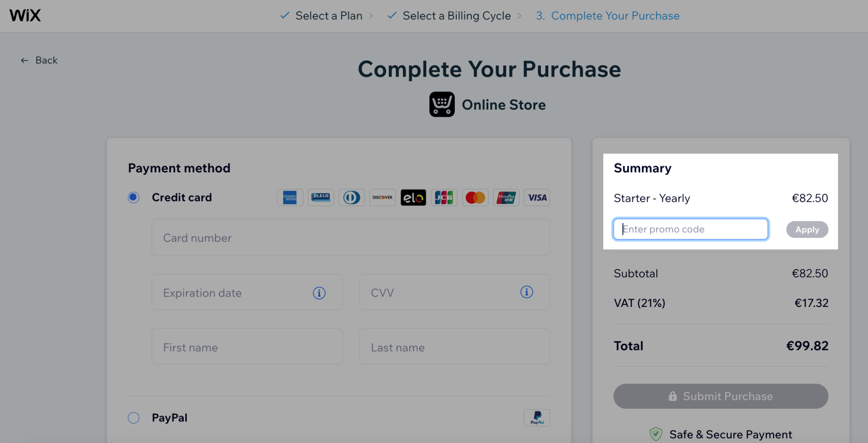The height and width of the screenshot is (443, 868).
Task: Select the Visa card icon
Action: 537,197
